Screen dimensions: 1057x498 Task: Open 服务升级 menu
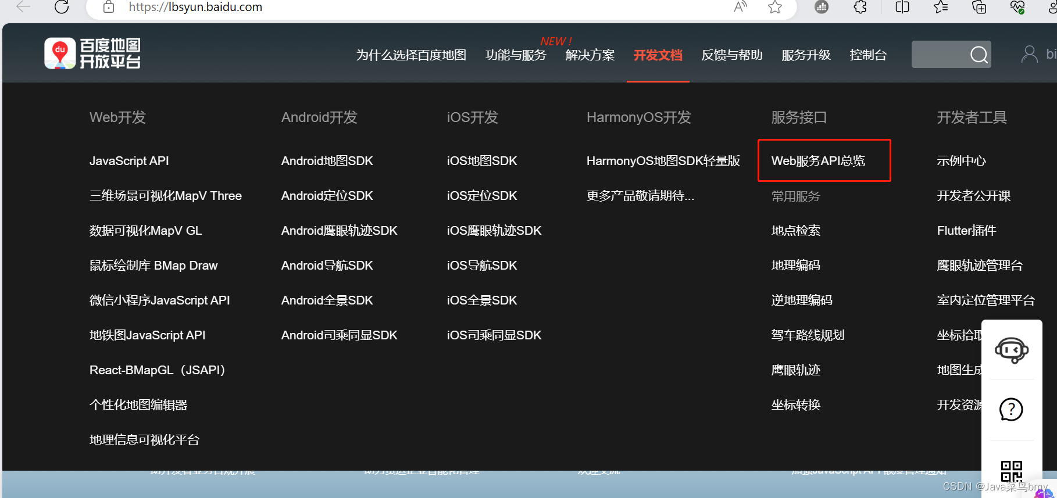pos(806,55)
